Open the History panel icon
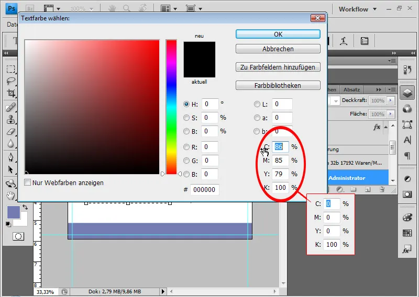This screenshot has height=297, width=419. [x=407, y=70]
